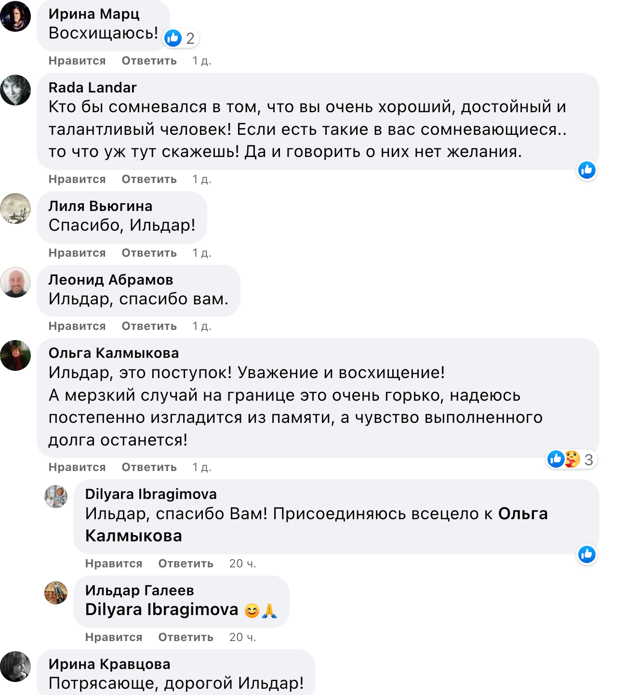The height and width of the screenshot is (695, 625).
Task: Click Леонид Абрамов's profile photo
Action: point(15,282)
